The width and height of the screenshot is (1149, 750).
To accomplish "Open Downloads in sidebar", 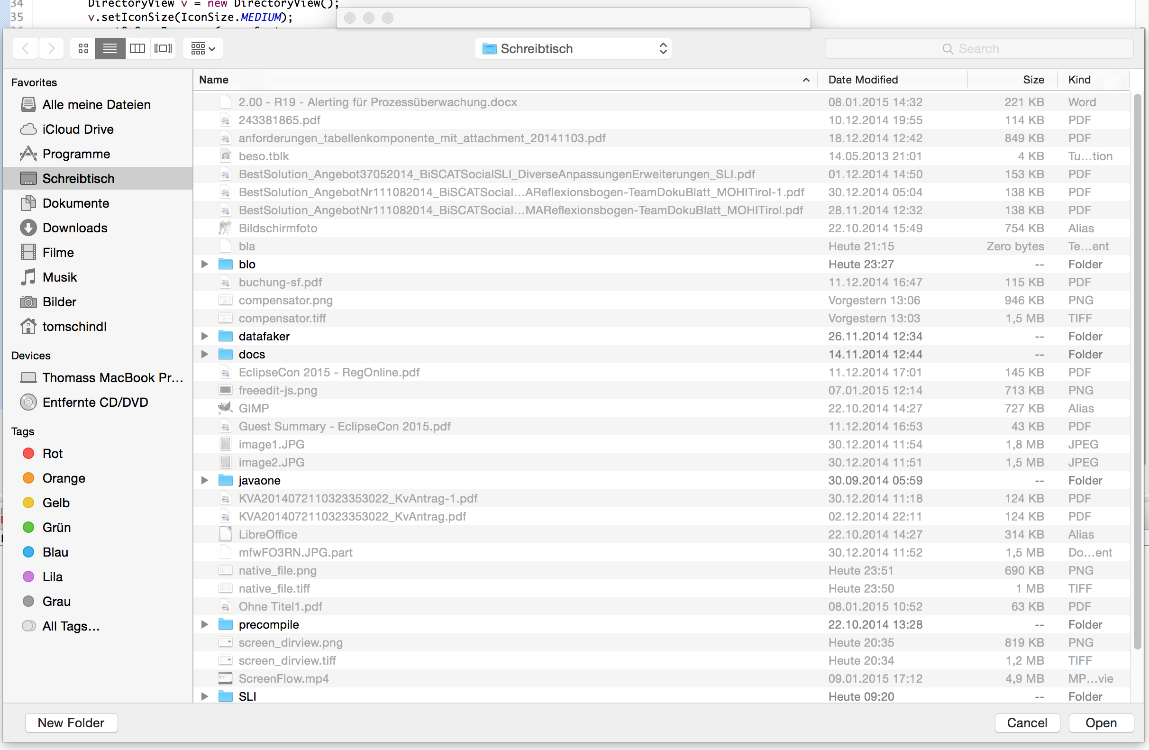I will 97,228.
